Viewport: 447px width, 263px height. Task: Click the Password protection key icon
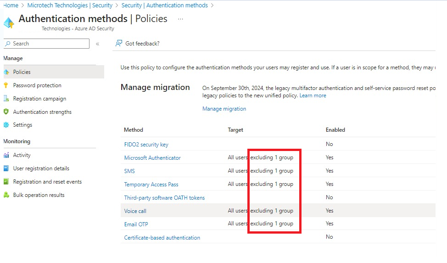(6, 85)
